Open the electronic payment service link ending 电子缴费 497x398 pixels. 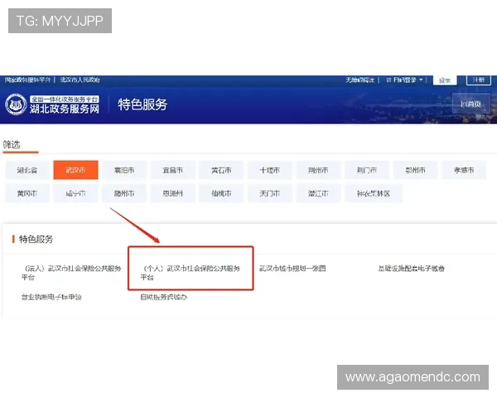[411, 269]
